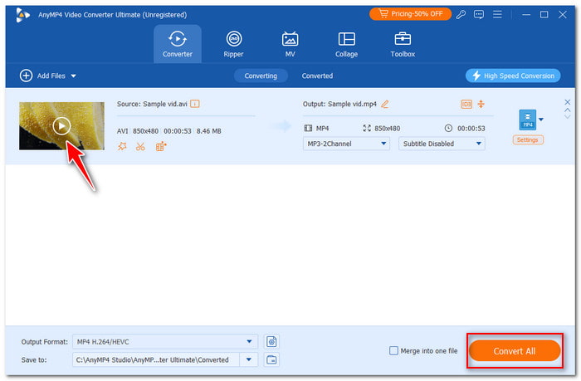581x381 pixels.
Task: Show the Converting list tab
Action: coord(261,76)
